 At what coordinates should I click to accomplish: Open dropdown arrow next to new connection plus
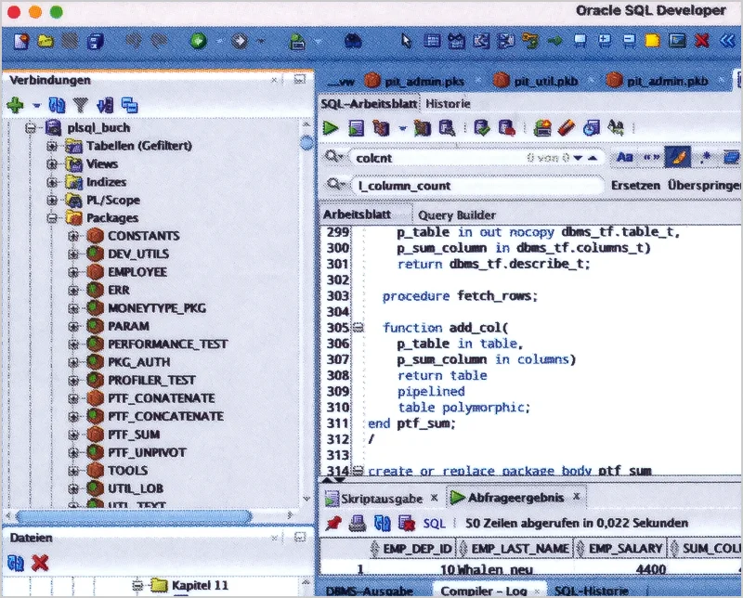click(x=36, y=105)
